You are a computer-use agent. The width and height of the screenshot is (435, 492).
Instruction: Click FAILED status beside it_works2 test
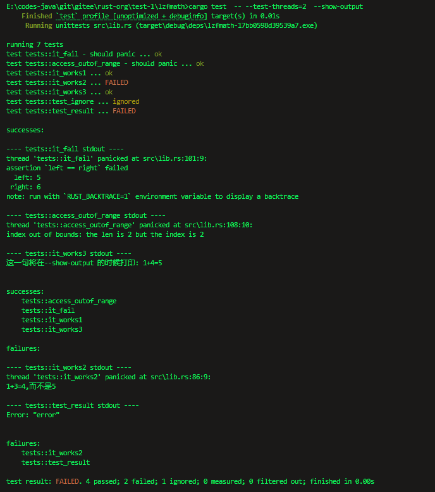pyautogui.click(x=116, y=82)
